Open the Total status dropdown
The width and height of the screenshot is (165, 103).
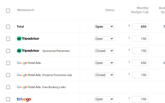coord(104,27)
